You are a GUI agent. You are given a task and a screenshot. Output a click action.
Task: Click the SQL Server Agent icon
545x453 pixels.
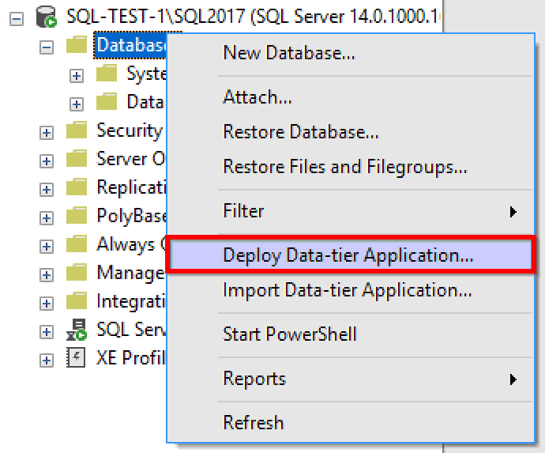pos(77,330)
